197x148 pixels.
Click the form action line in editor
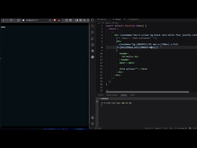click(133, 69)
